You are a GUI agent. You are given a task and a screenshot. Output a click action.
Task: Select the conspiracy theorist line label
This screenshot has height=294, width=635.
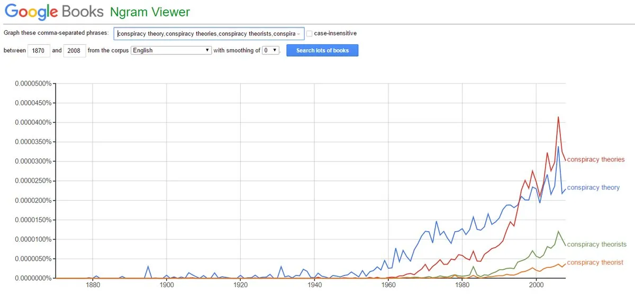[x=595, y=262]
